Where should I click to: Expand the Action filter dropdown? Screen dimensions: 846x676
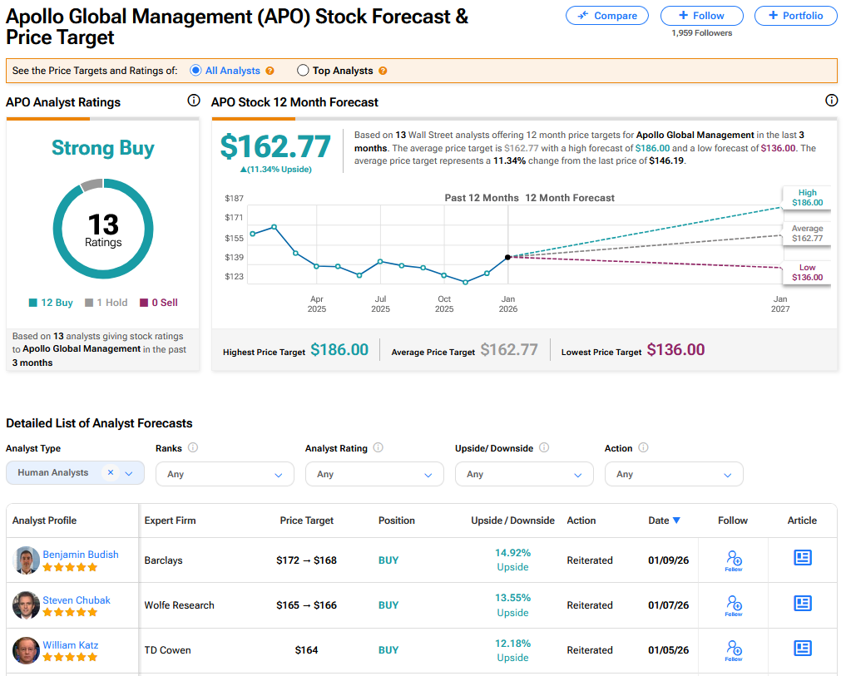674,474
